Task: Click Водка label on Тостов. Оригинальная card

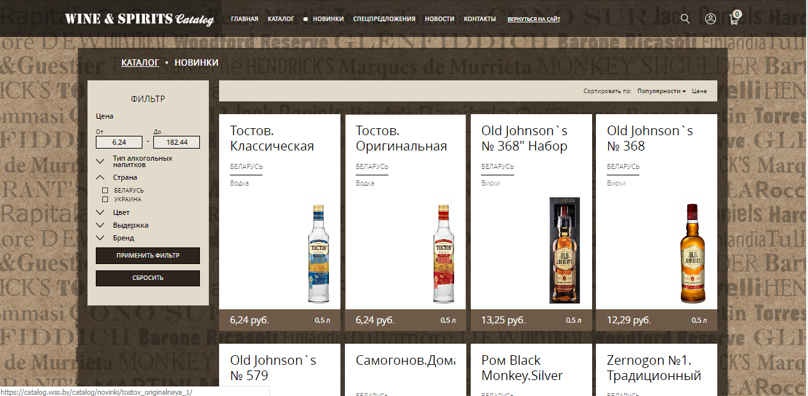Action: pos(365,183)
